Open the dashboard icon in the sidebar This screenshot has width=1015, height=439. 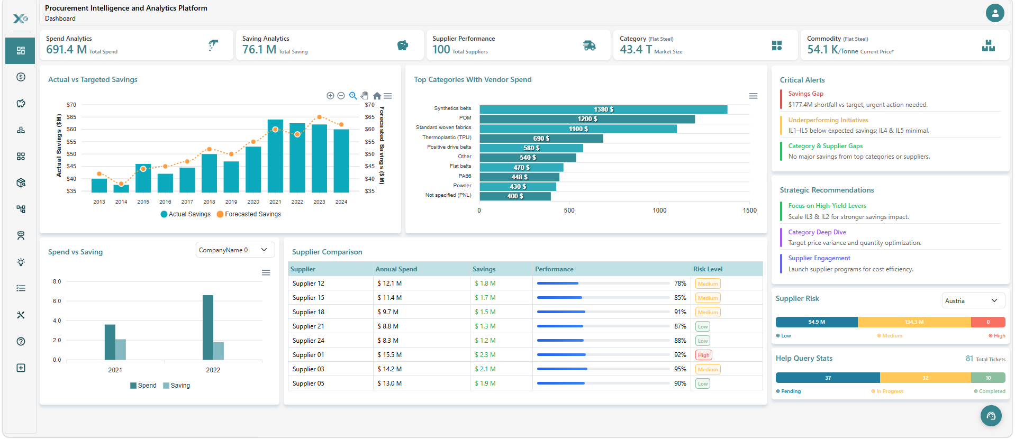[x=21, y=51]
